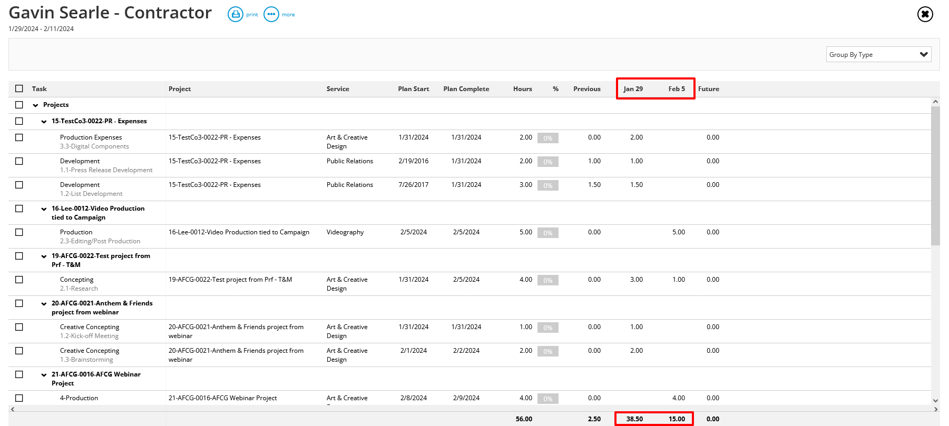This screenshot has width=949, height=426.
Task: Click the Jan 29 week column header
Action: click(x=633, y=89)
